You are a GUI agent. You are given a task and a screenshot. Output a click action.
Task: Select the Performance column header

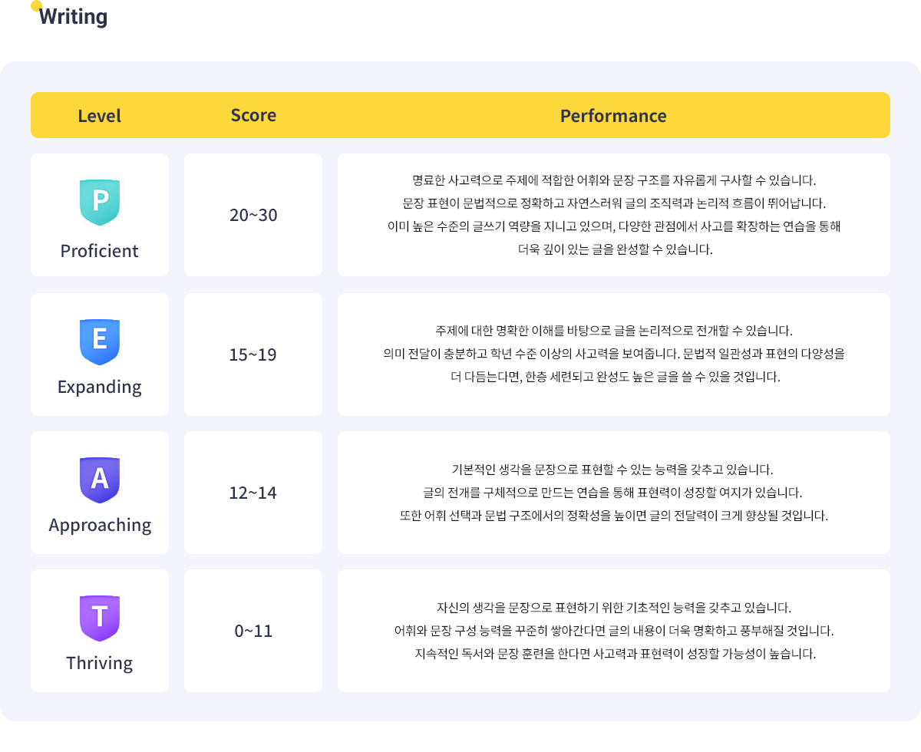(613, 116)
